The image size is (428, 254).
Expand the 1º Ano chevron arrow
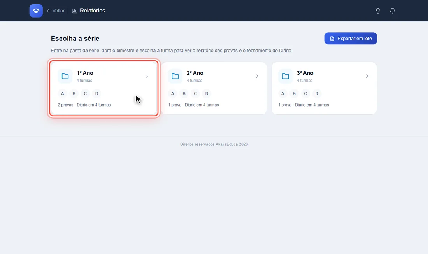click(x=147, y=76)
